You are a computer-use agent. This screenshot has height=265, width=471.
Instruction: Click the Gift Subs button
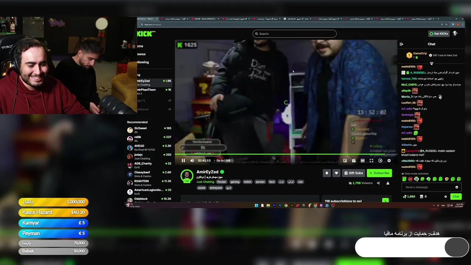(x=354, y=173)
